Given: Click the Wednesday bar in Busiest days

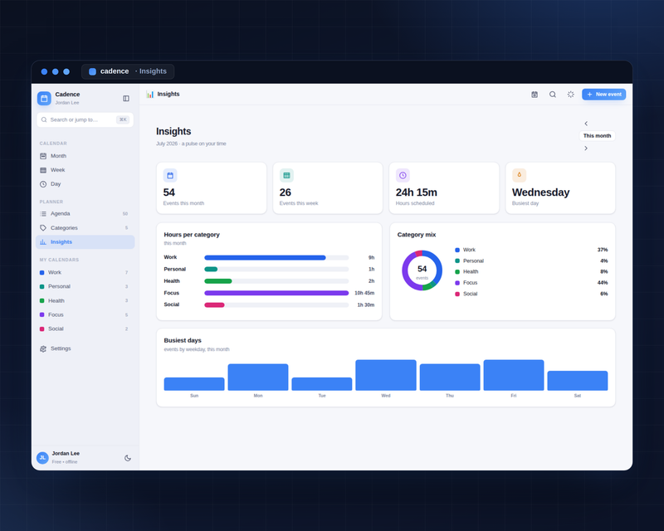Looking at the screenshot, I should [x=386, y=375].
